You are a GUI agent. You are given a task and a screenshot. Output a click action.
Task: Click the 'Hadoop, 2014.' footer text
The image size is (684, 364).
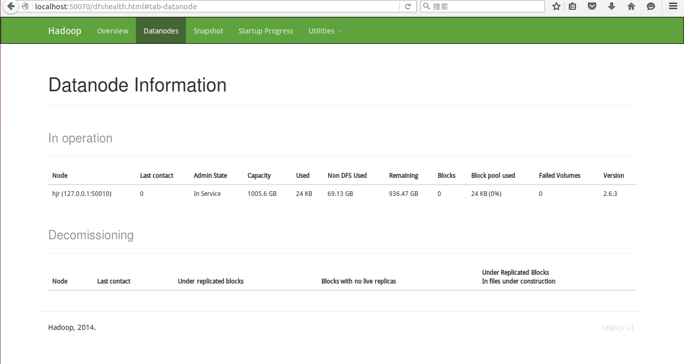pyautogui.click(x=72, y=327)
